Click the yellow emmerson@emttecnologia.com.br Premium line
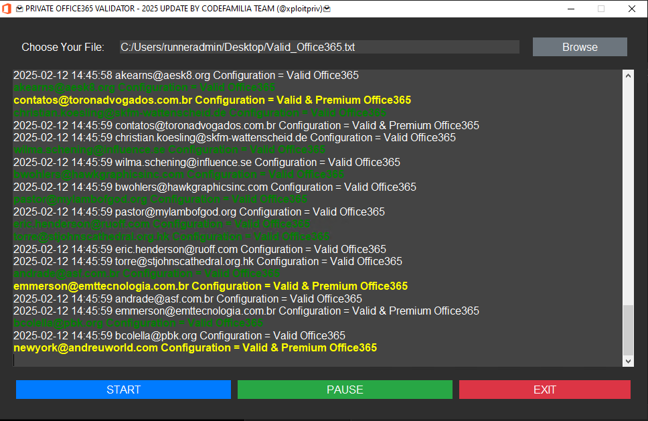Screen dimensions: 648x421 pyautogui.click(x=211, y=286)
